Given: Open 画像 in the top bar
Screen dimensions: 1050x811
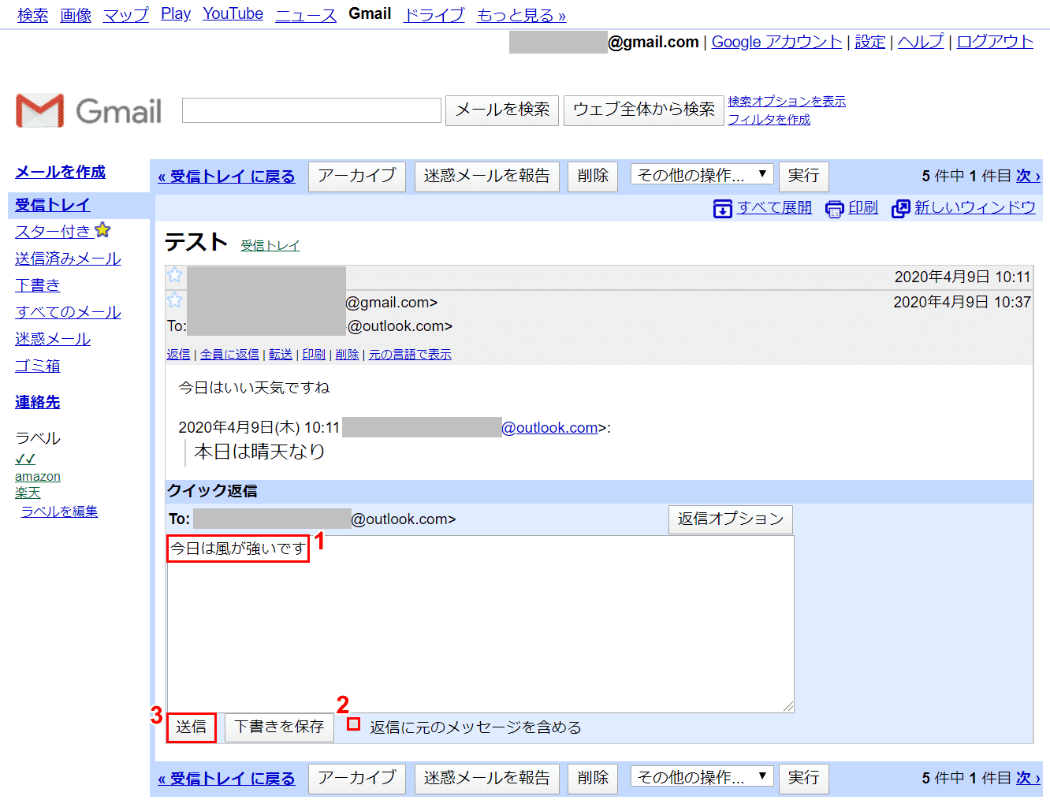Looking at the screenshot, I should coord(76,15).
